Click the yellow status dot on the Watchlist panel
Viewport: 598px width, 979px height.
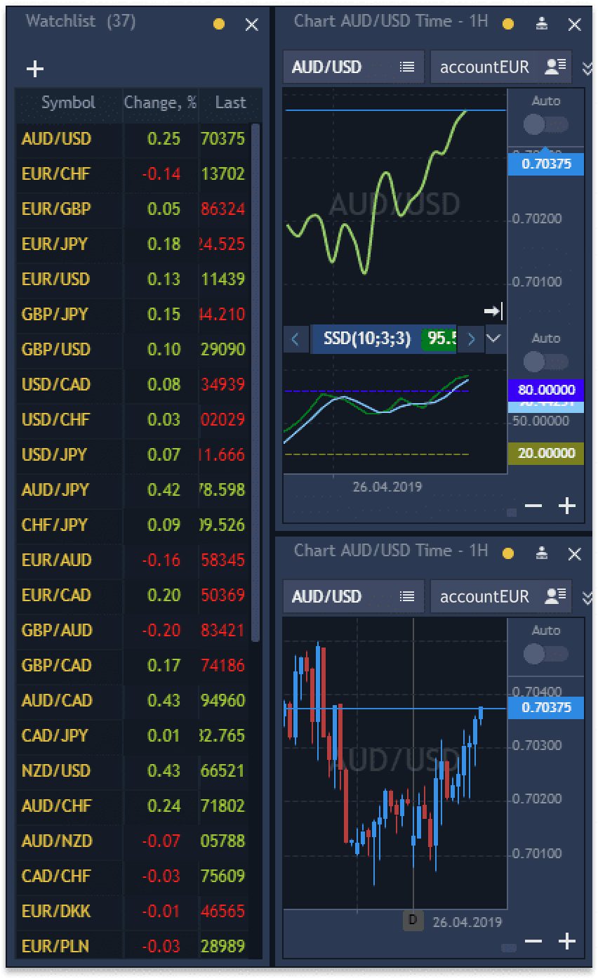[x=218, y=23]
